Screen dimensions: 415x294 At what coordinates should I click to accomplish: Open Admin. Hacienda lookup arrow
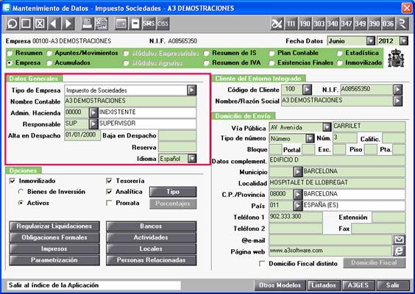point(93,112)
